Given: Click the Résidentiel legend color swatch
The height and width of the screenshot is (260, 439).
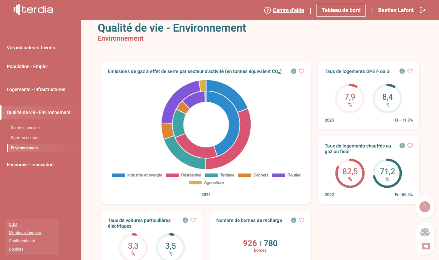Looking at the screenshot, I should tap(172, 175).
